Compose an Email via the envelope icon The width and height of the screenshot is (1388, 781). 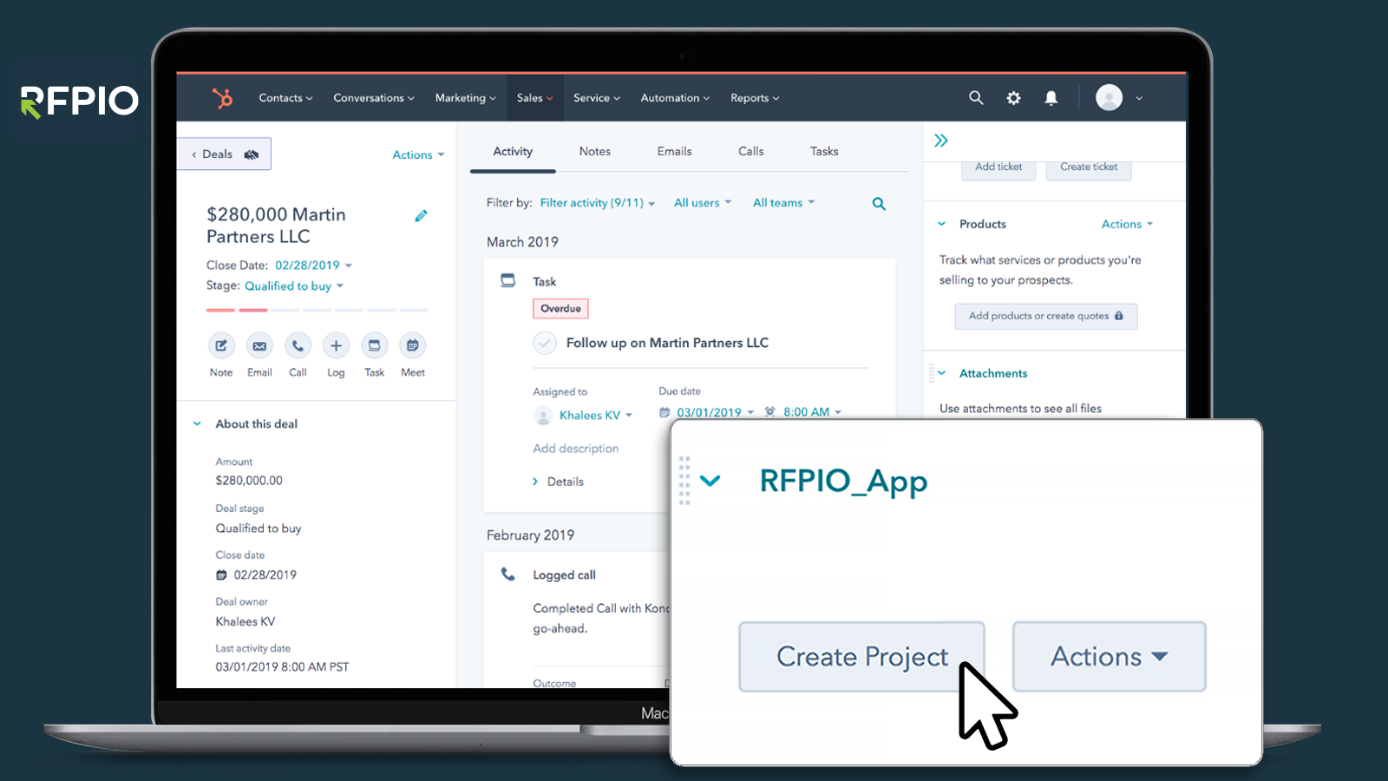point(259,345)
